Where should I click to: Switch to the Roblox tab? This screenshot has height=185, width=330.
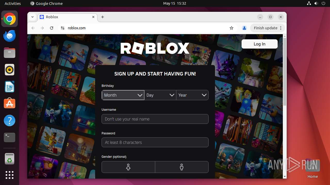point(68,17)
